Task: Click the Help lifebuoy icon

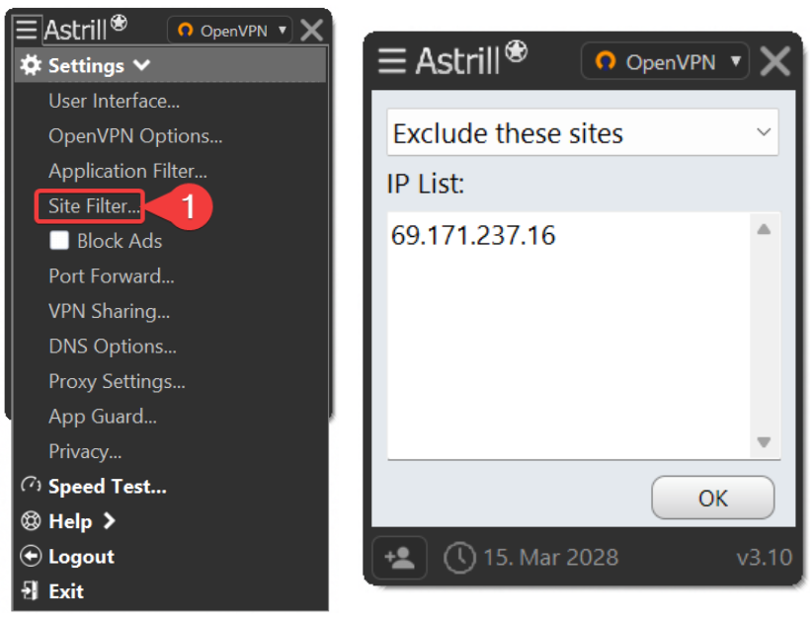Action: (x=31, y=520)
